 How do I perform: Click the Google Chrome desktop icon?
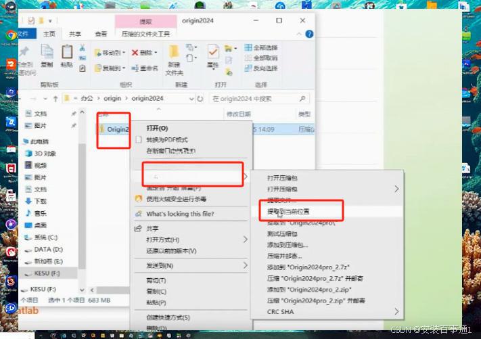coord(11,36)
